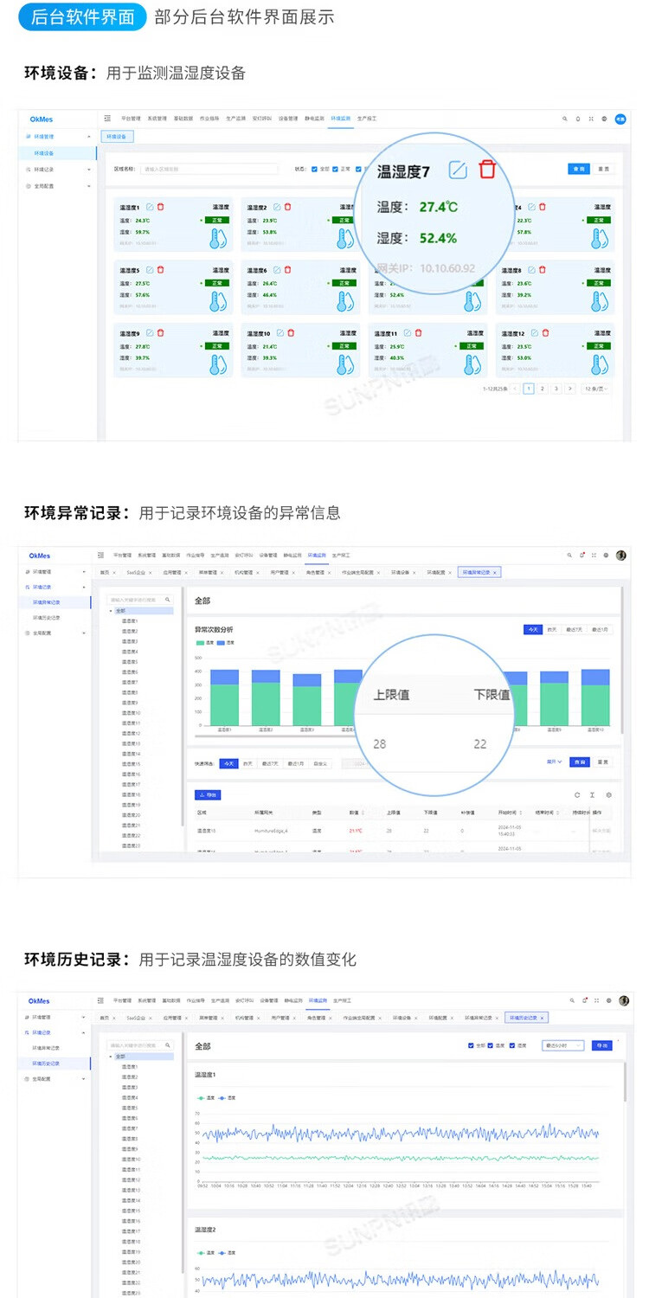Click the refresh icon above the abnormal records table
The image size is (649, 1298).
click(x=577, y=794)
